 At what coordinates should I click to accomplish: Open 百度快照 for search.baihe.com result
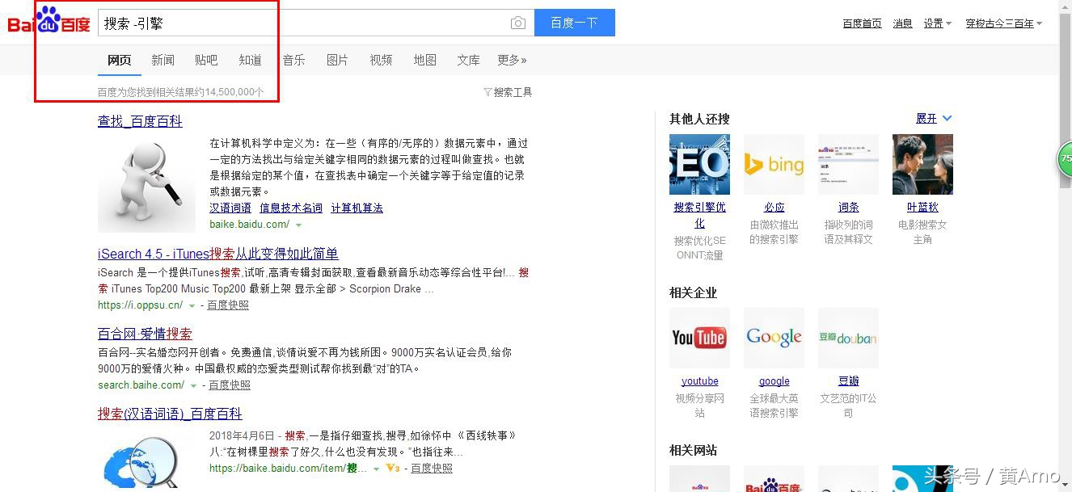[x=230, y=385]
